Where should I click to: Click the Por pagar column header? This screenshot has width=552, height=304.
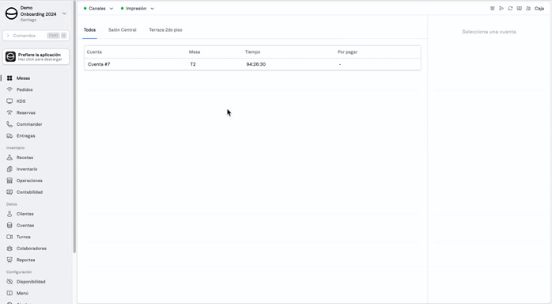coord(347,51)
